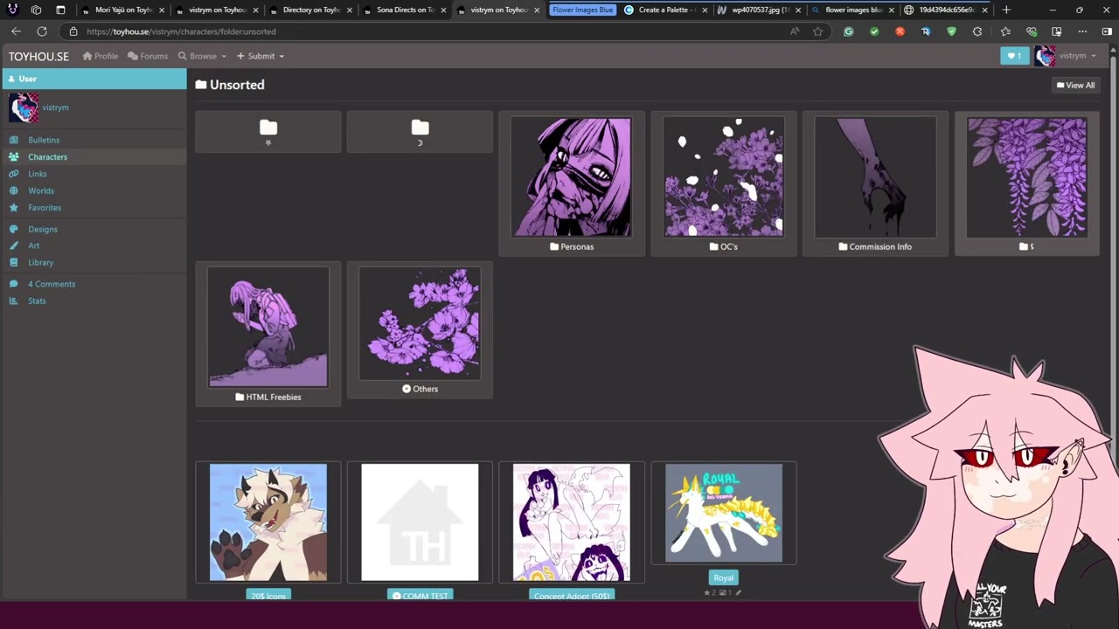Go back in browser
This screenshot has height=629, width=1119.
click(16, 31)
